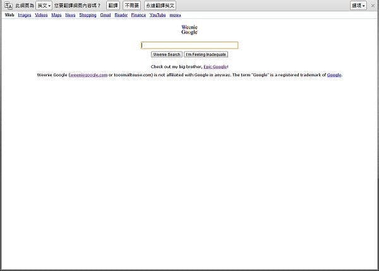Click the 不需要 decline button
This screenshot has width=379, height=271.
132,6
